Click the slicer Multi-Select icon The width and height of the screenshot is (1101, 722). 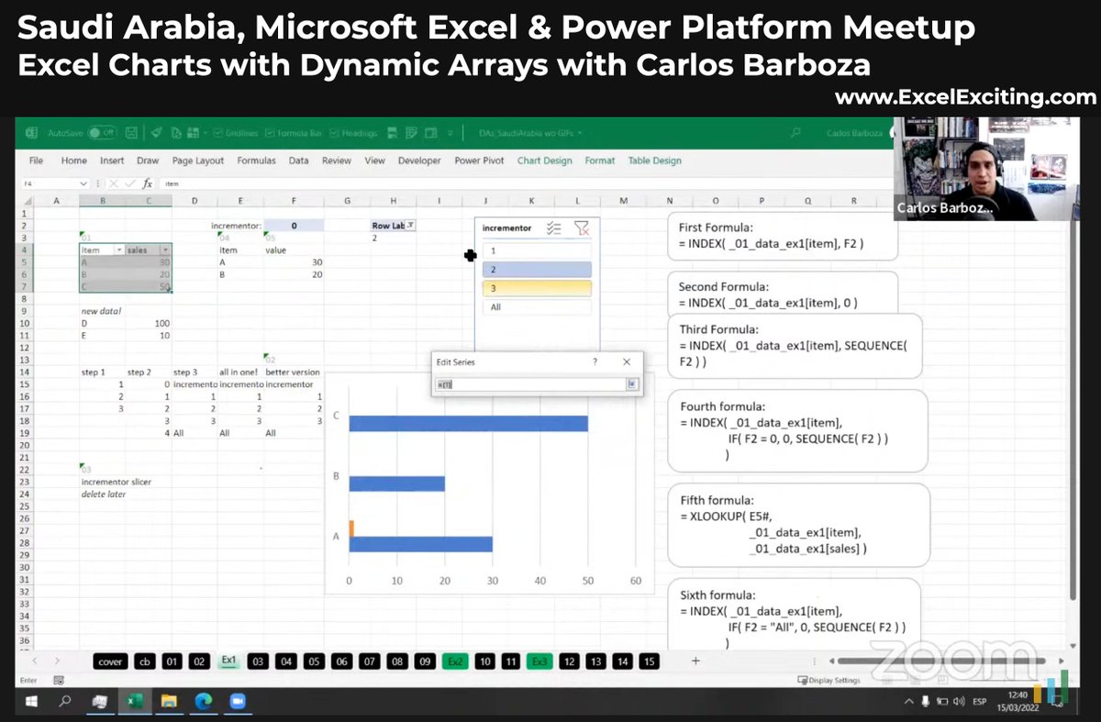(553, 228)
